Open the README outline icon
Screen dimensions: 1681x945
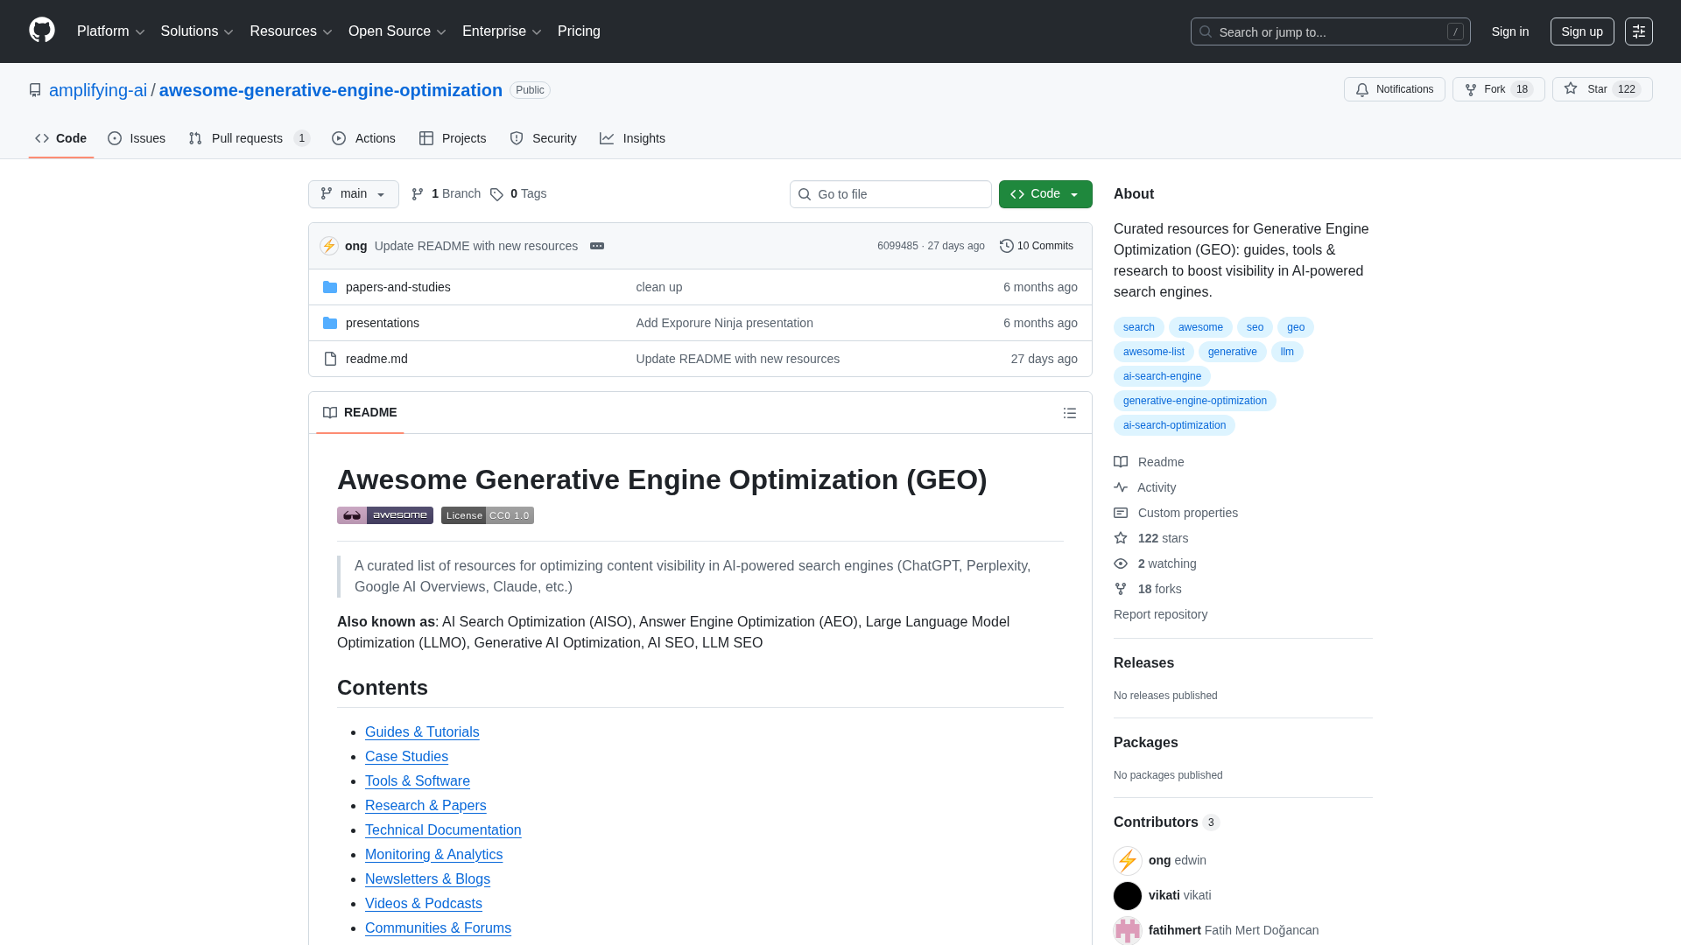[1069, 413]
